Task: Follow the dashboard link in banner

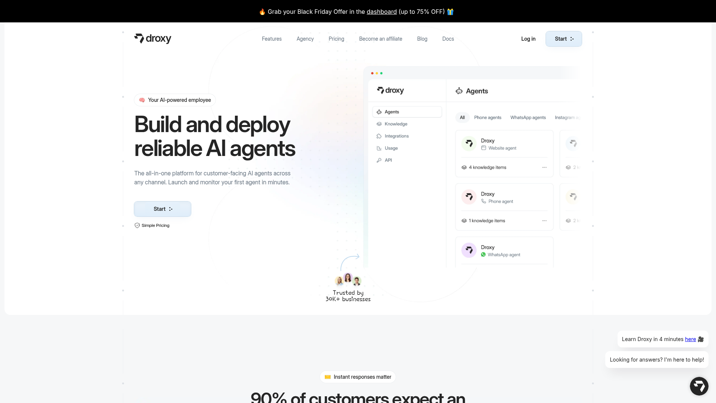Action: point(381,12)
